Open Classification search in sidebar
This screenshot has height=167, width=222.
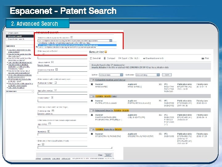[x=20, y=39]
